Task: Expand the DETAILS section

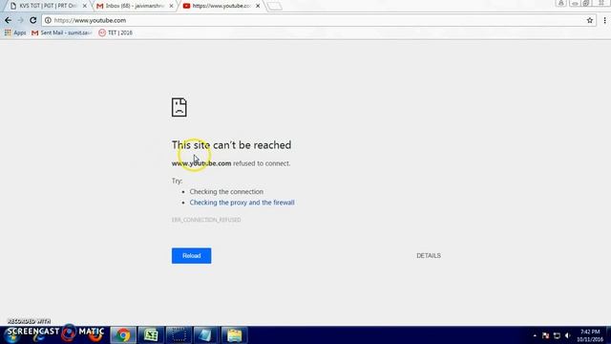Action: click(x=429, y=256)
